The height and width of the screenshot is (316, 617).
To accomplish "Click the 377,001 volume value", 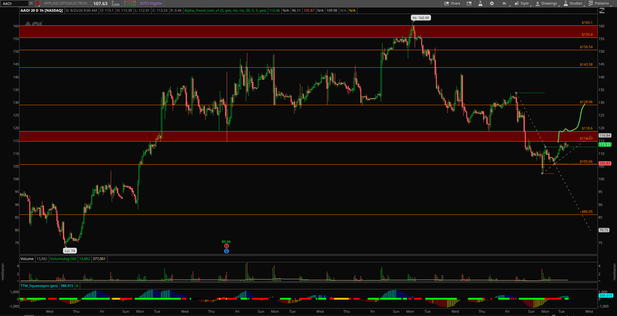I will 98,259.
